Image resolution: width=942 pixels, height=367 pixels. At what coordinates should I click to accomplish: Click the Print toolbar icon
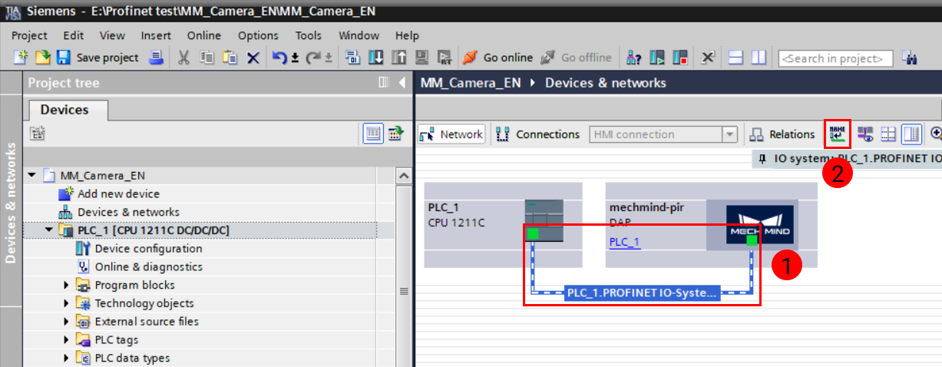click(156, 58)
